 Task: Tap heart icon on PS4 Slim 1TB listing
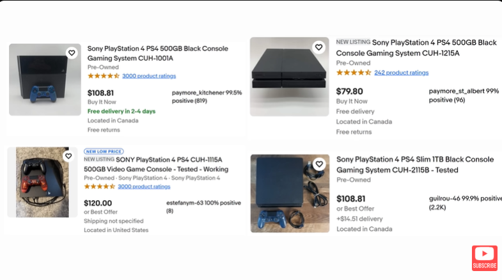tap(319, 164)
